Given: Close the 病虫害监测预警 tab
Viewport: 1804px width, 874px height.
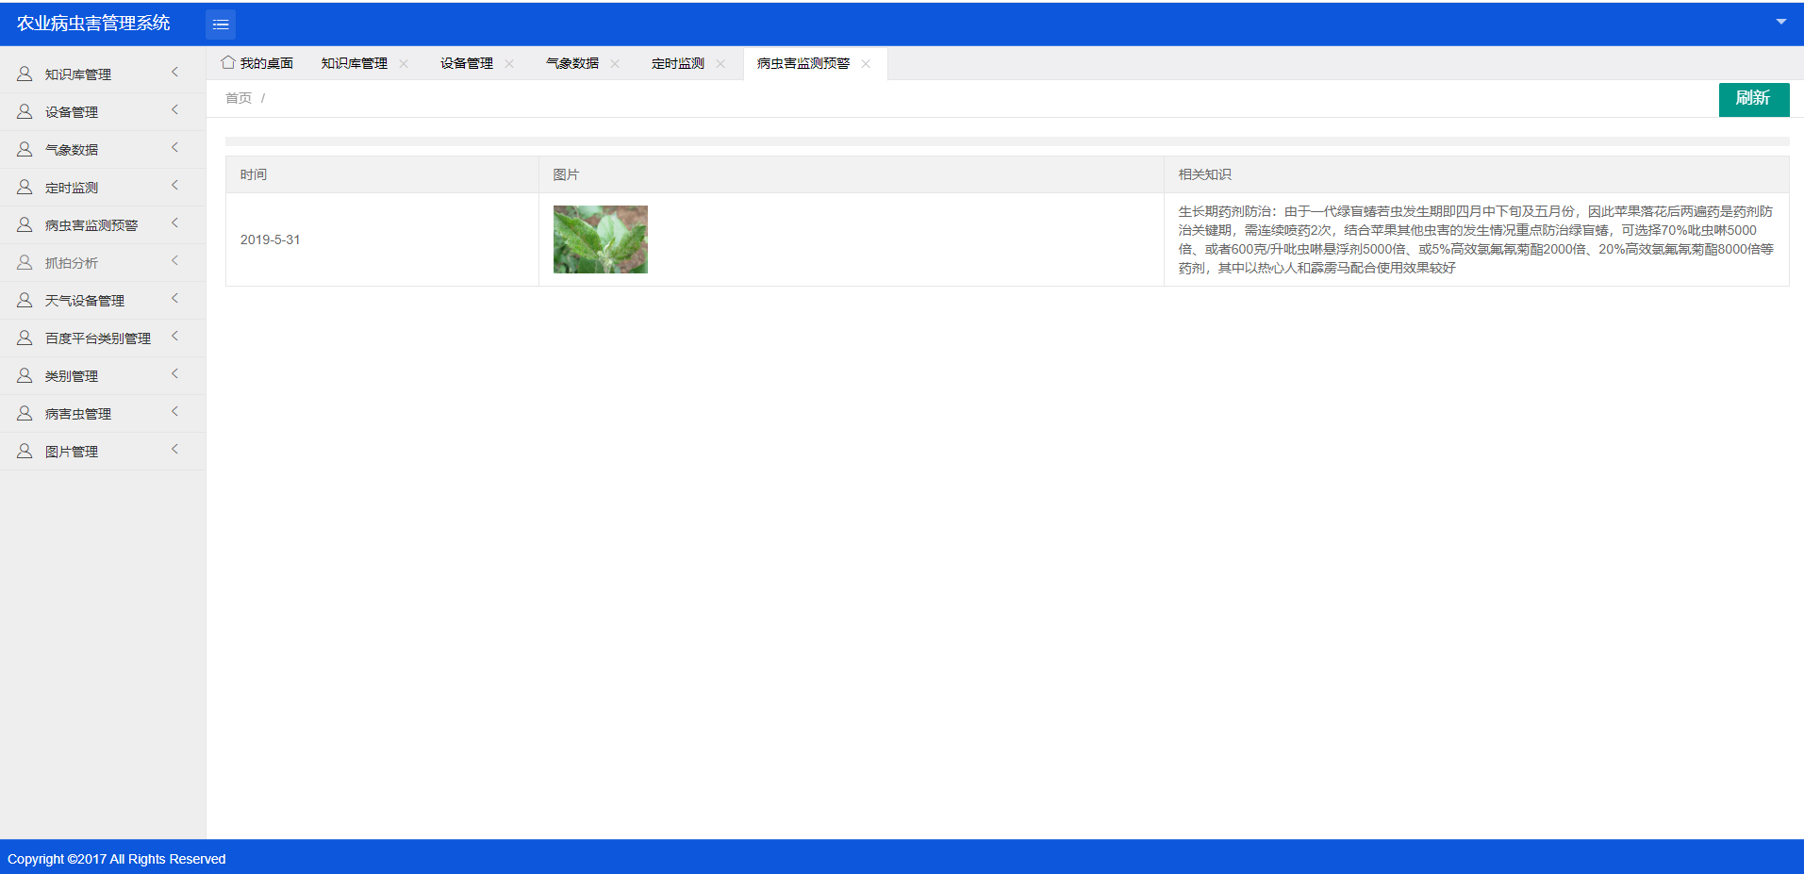Looking at the screenshot, I should pyautogui.click(x=866, y=63).
